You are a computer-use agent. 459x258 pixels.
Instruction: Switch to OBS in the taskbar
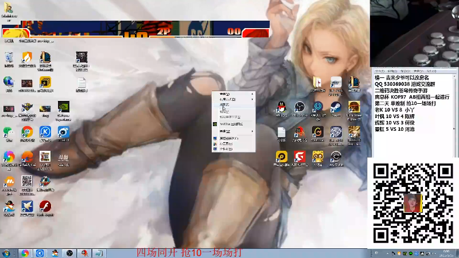[69, 253]
